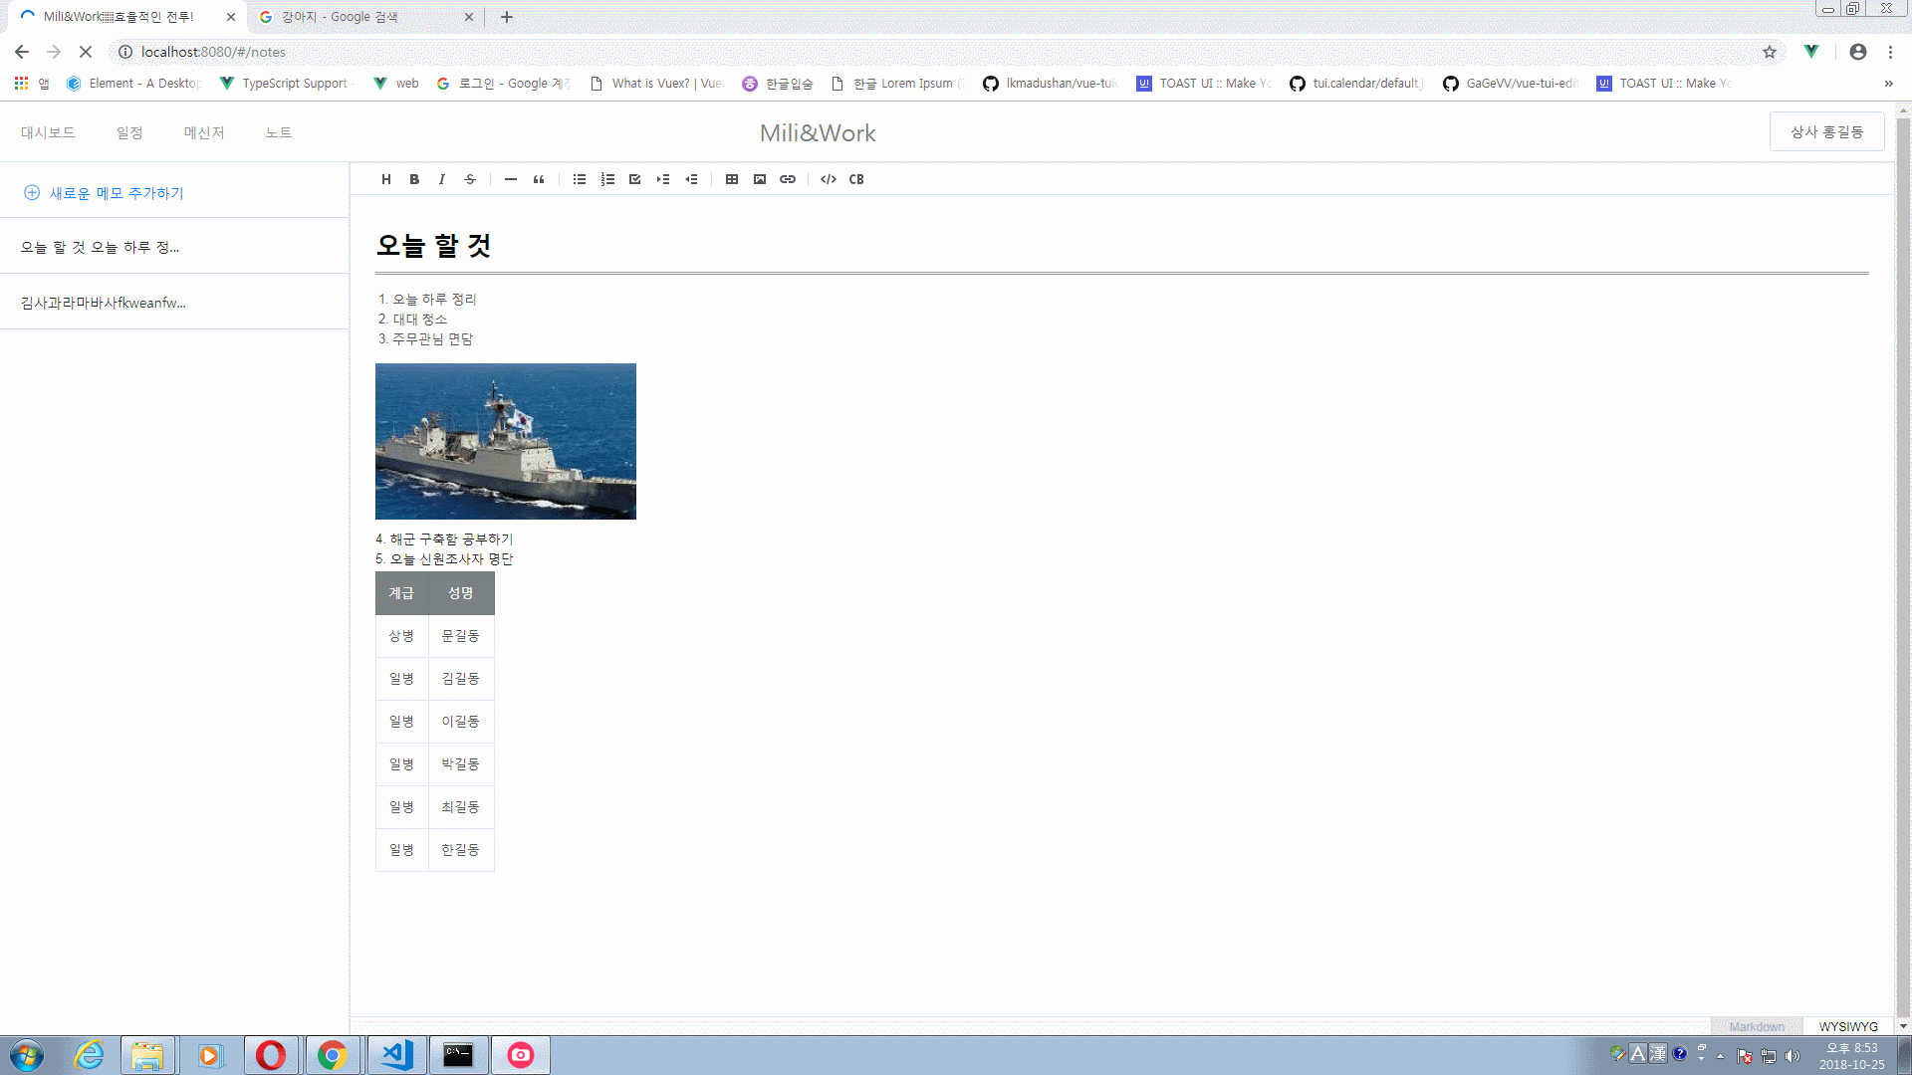1912x1075 pixels.
Task: Toggle bold formatting in editor
Action: tap(414, 179)
